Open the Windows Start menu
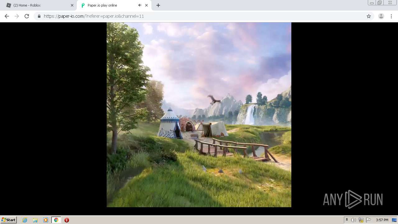Image resolution: width=398 pixels, height=224 pixels. tap(9, 220)
